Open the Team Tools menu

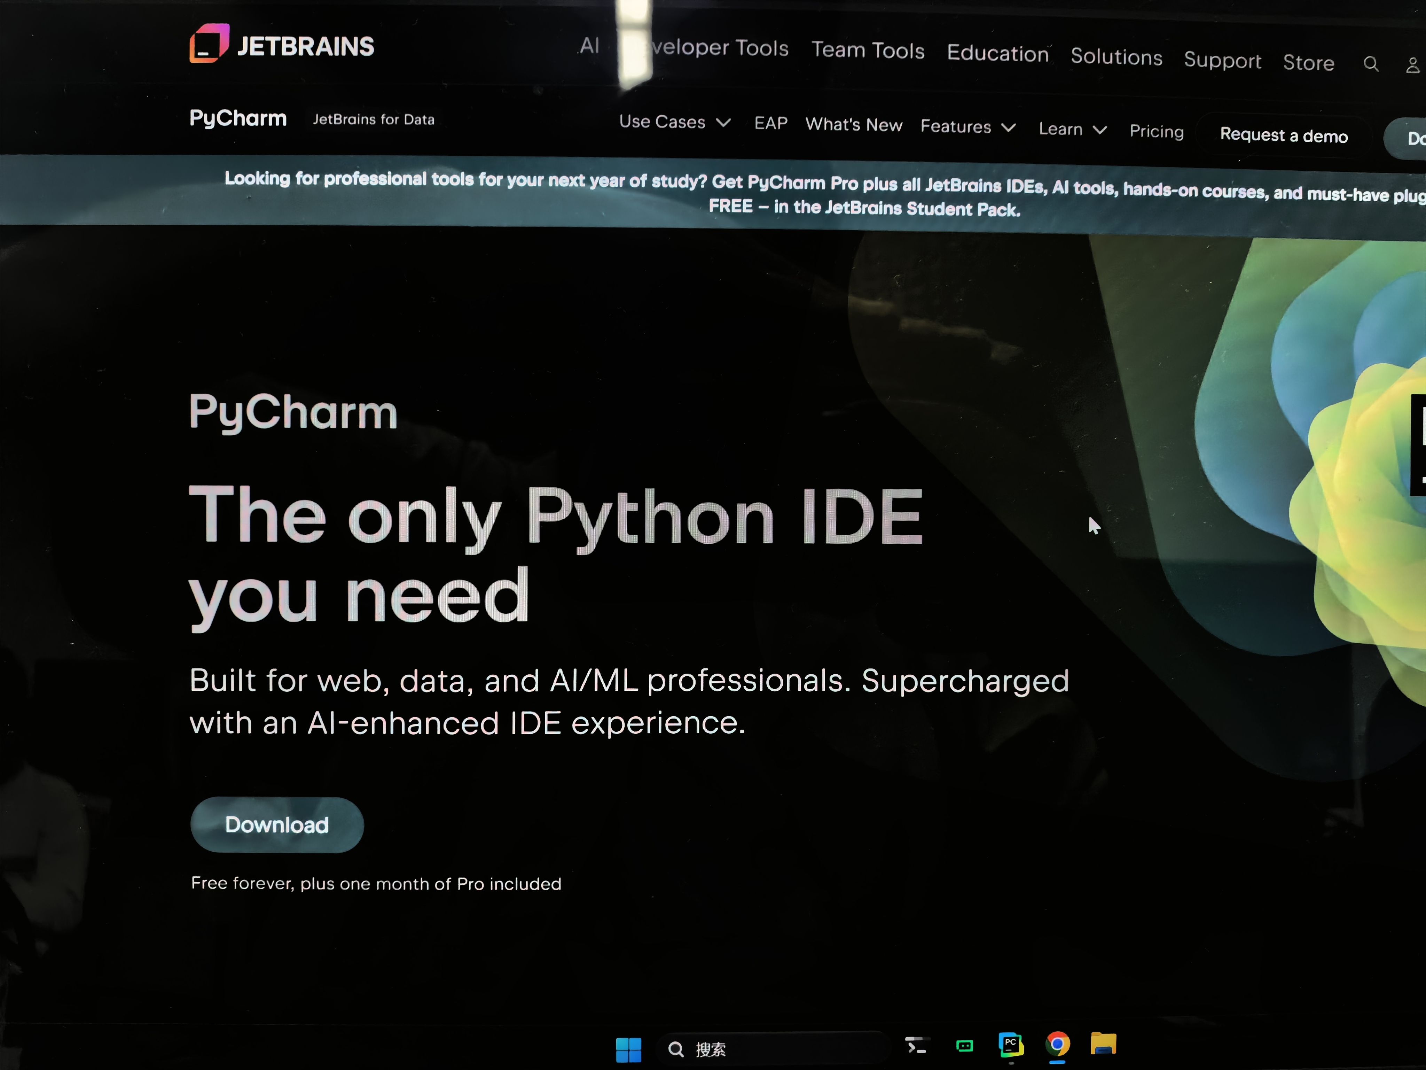[868, 50]
